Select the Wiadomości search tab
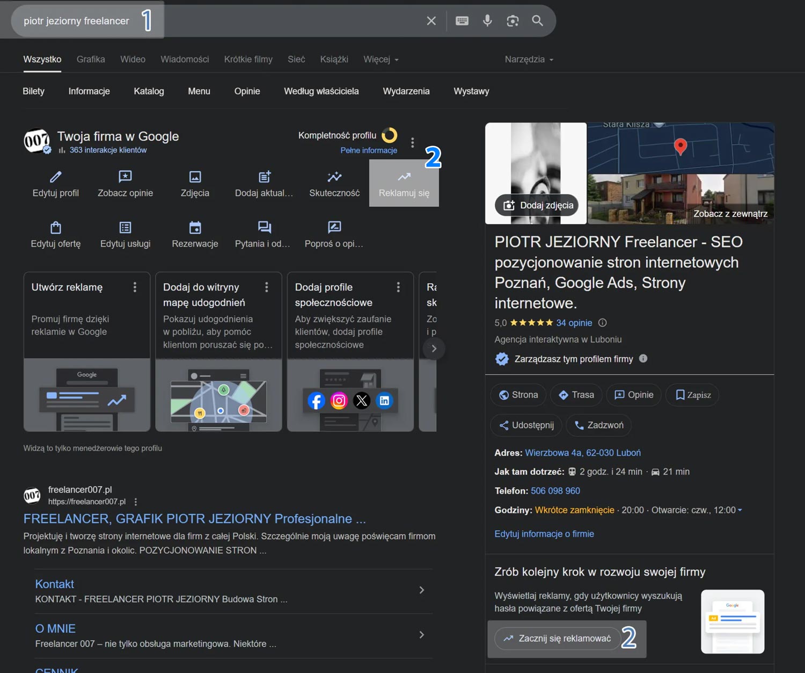 (185, 60)
